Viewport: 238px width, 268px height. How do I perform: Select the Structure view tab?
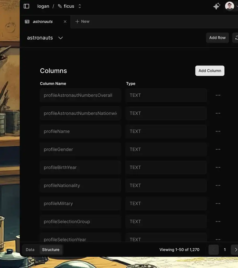tap(51, 250)
